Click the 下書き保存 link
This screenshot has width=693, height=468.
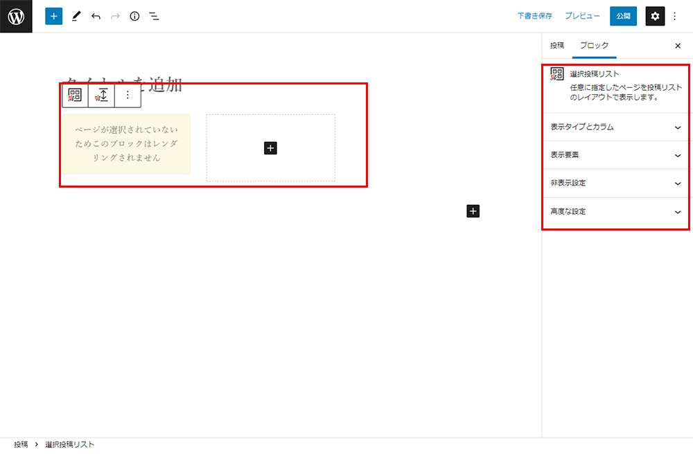pos(534,16)
